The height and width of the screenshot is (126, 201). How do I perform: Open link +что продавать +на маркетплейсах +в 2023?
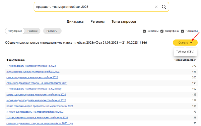tap(31, 66)
